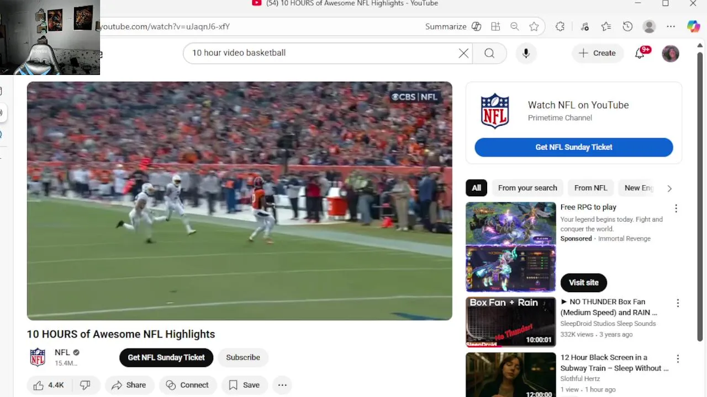This screenshot has height=397, width=707.
Task: Click the browser address bar URL
Action: [x=163, y=26]
